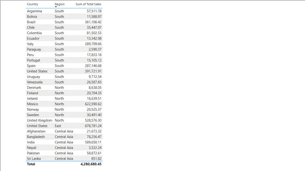Click the Total row label
This screenshot has width=305, height=171.
(31, 164)
